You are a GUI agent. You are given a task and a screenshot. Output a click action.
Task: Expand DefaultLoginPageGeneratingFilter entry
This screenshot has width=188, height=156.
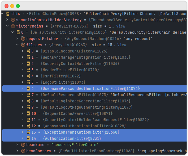pyautogui.click(x=22, y=101)
